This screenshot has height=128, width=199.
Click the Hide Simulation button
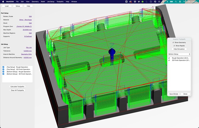(179, 49)
